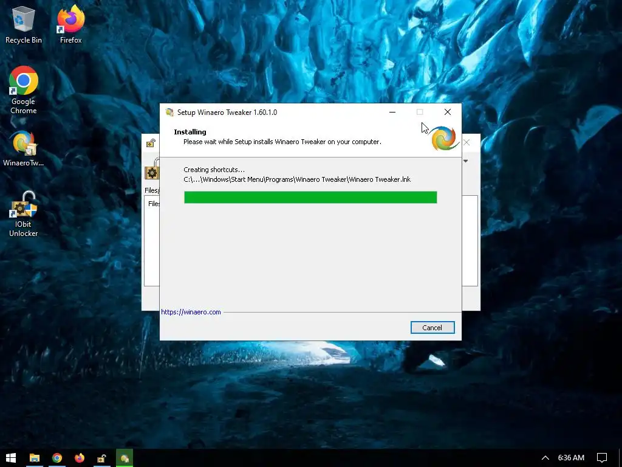Screen dimensions: 622x467
Task: Launch Firefox from the taskbar
Action: tap(80, 458)
